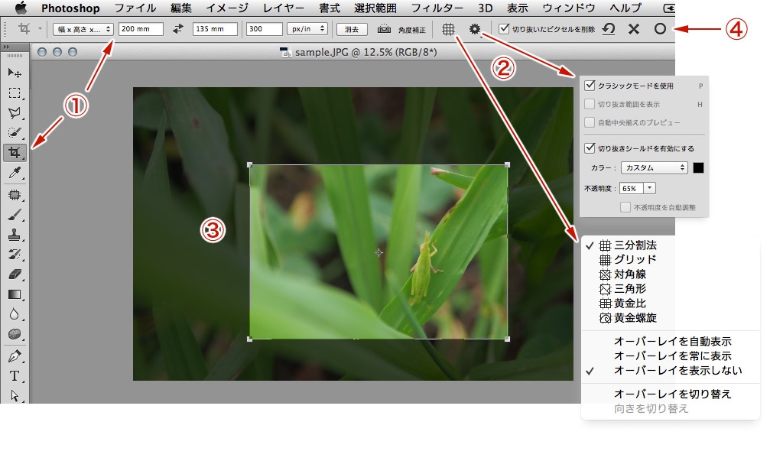
Task: Select the Type tool
Action: coord(15,375)
